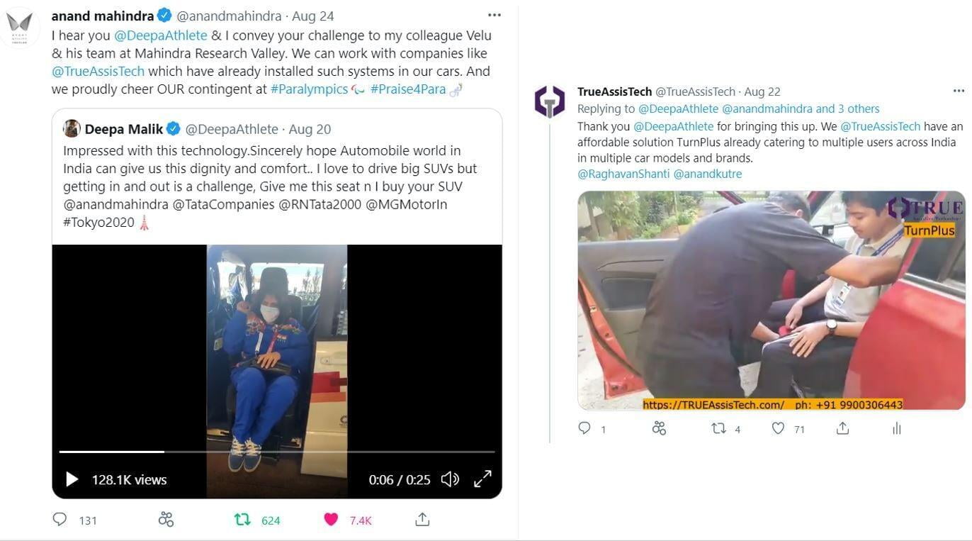Open the TrueAssisTech profile avatar
The width and height of the screenshot is (972, 541).
[549, 101]
